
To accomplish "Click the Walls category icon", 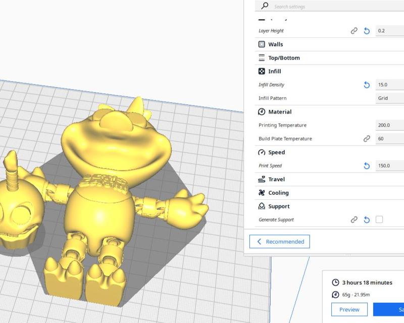I will 262,44.
